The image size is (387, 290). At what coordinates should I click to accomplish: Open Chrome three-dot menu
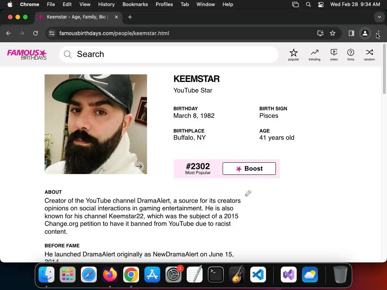[x=378, y=33]
